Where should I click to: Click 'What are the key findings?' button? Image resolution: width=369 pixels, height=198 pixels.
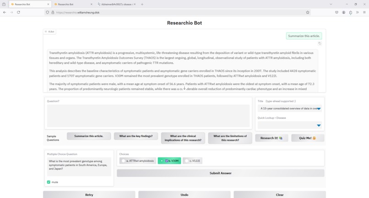click(136, 136)
